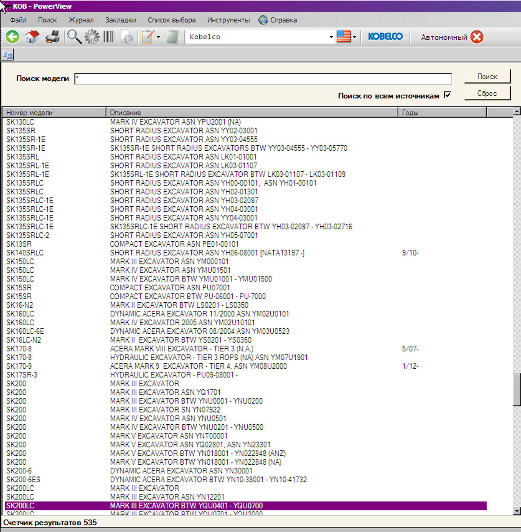Click the Поиск модели input field
This screenshot has width=521, height=532.
263,79
